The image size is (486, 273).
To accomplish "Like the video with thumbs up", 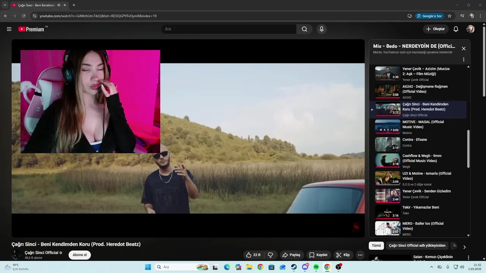I will click(253, 255).
